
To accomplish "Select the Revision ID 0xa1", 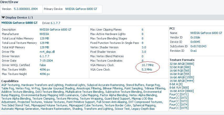I will click(194, 51).
